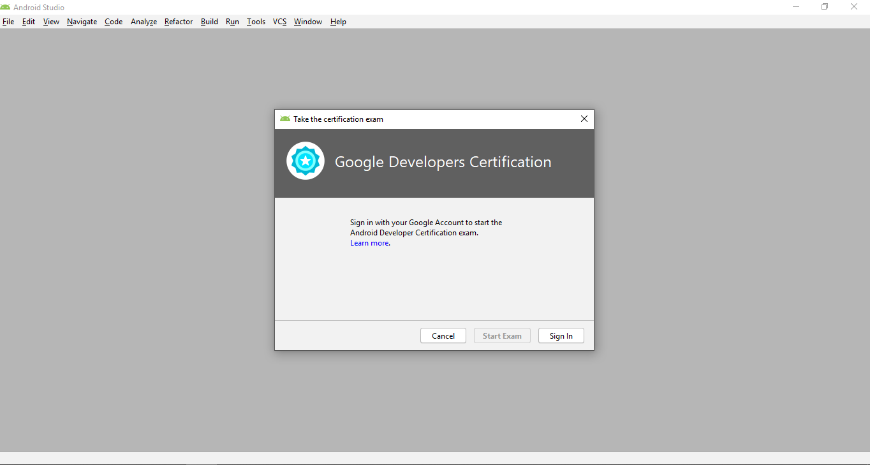Open the Navigate menu
Screen dimensions: 870x465
coord(82,22)
